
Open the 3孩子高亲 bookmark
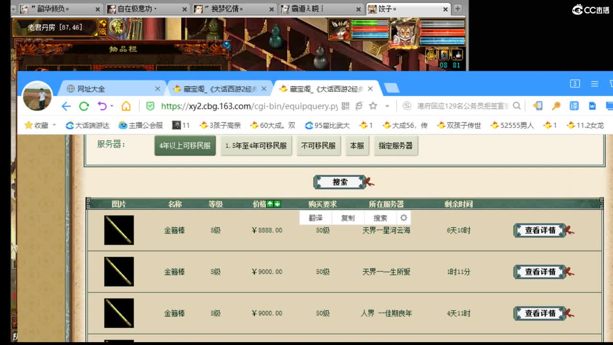tap(221, 126)
